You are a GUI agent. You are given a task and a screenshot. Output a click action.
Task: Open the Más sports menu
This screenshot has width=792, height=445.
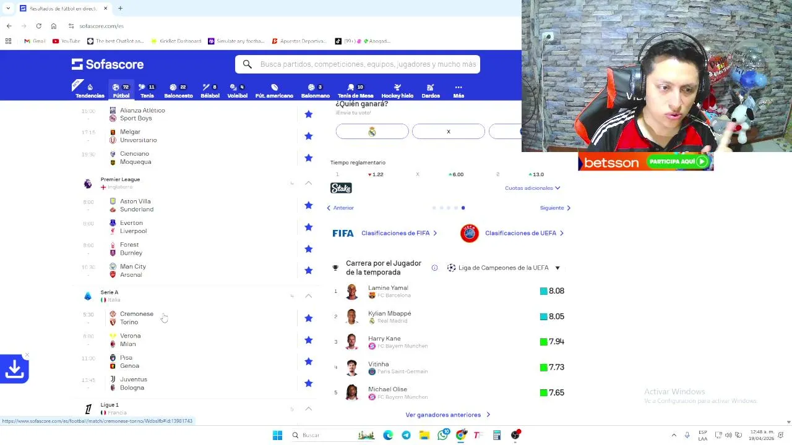point(458,91)
